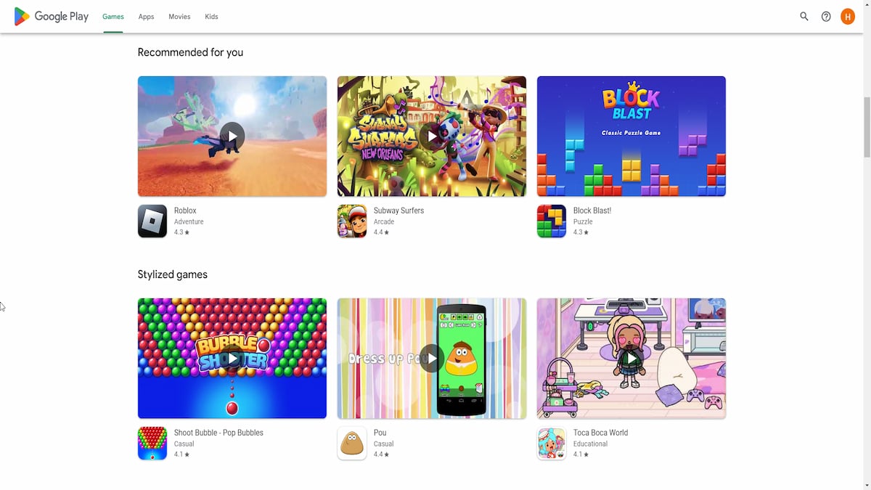The height and width of the screenshot is (490, 871).
Task: Open the search icon in header
Action: (804, 17)
